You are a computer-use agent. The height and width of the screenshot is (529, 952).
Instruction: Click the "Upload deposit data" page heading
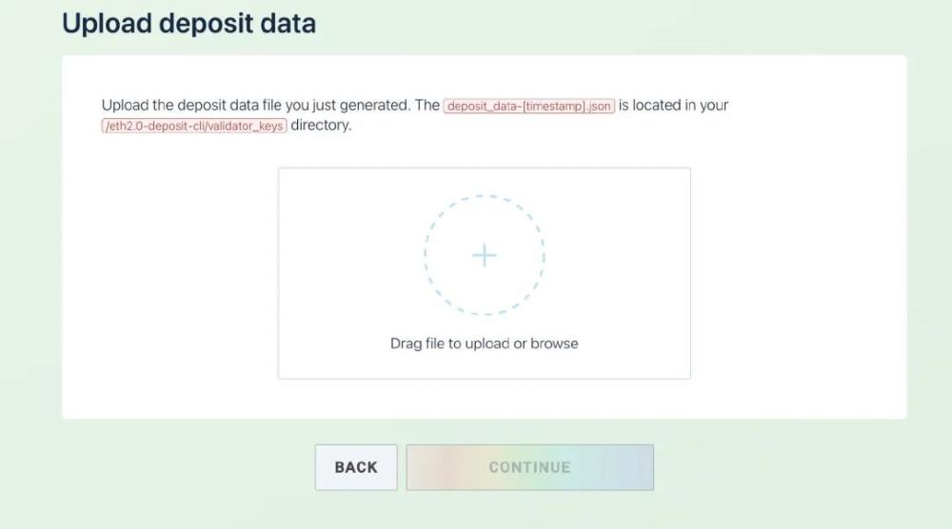[x=188, y=23]
